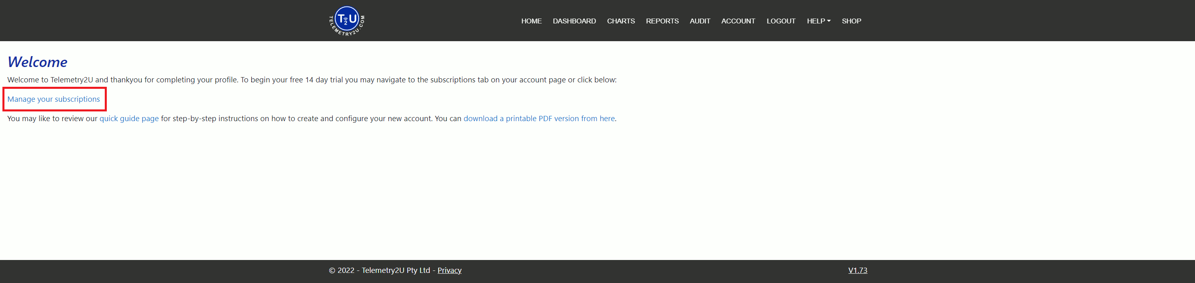
Task: Open the AUDIT page
Action: [x=699, y=21]
